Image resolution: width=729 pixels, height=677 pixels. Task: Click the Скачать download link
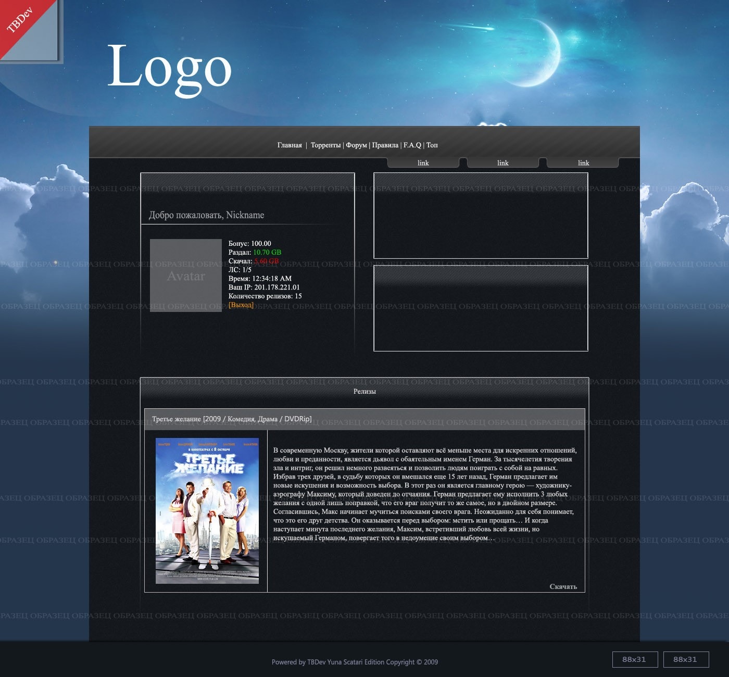coord(563,586)
